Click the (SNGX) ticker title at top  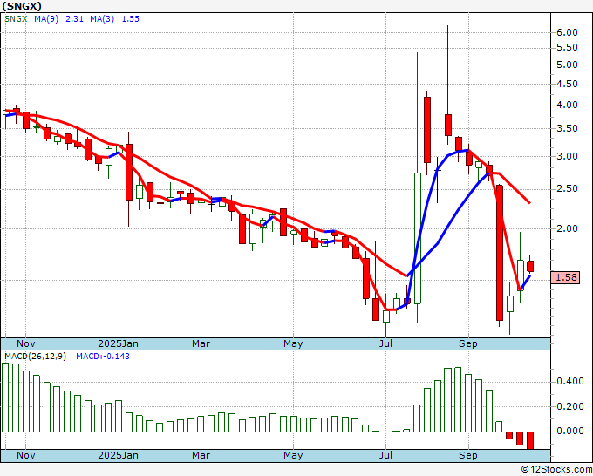click(24, 5)
